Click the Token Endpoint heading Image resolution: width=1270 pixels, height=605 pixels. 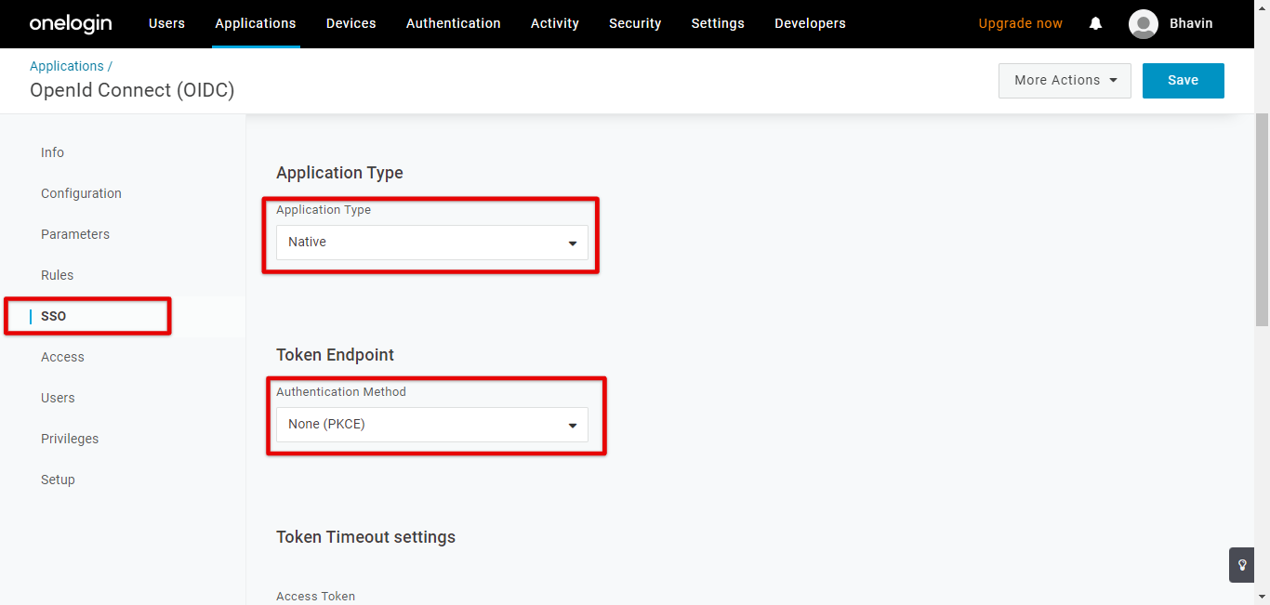point(335,355)
